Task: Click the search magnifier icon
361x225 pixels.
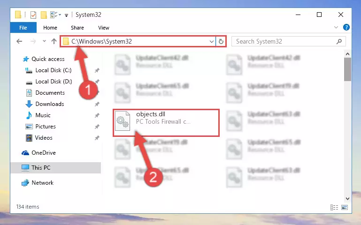Action: [339, 42]
